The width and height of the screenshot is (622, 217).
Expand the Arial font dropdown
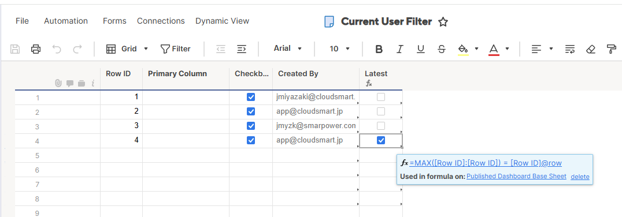[x=288, y=48]
